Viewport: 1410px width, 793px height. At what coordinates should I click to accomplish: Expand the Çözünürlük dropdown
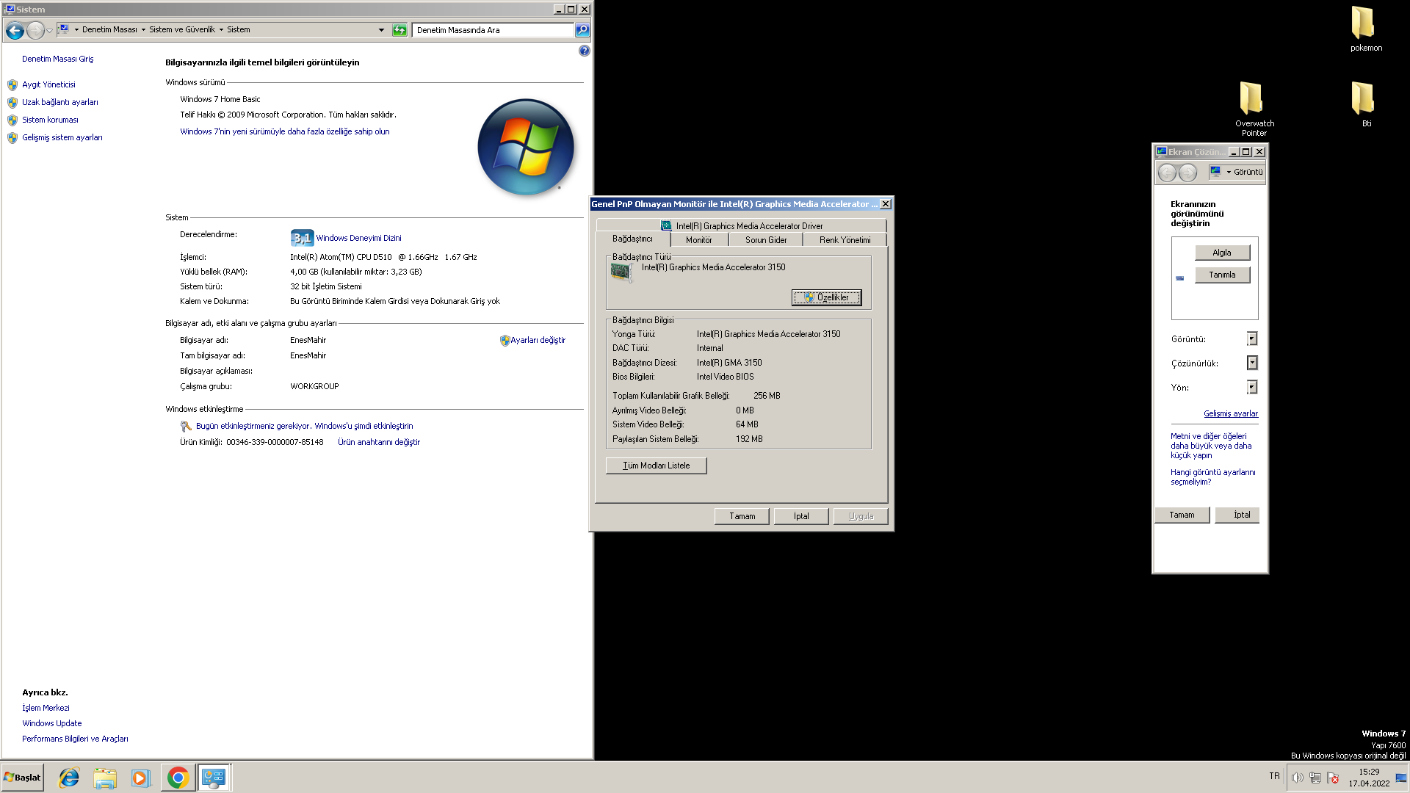point(1252,363)
